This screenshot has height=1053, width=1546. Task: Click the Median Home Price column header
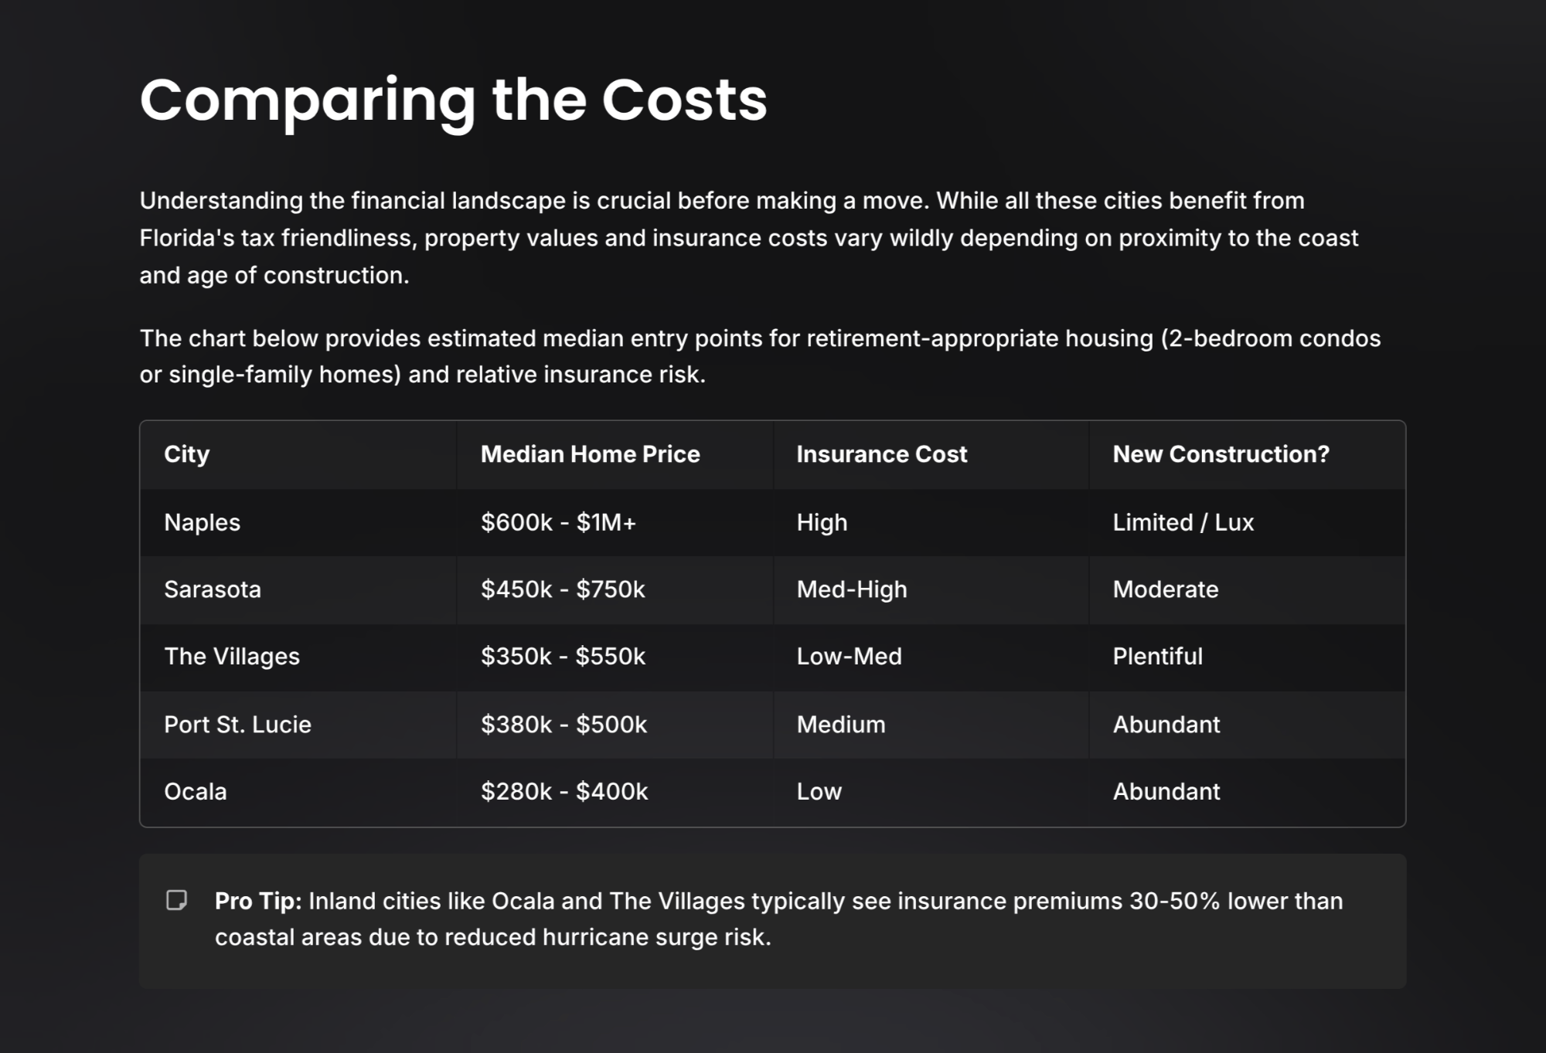590,454
